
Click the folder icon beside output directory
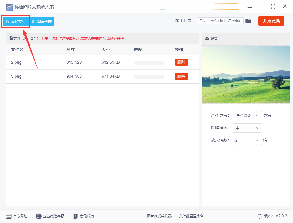coord(248,21)
